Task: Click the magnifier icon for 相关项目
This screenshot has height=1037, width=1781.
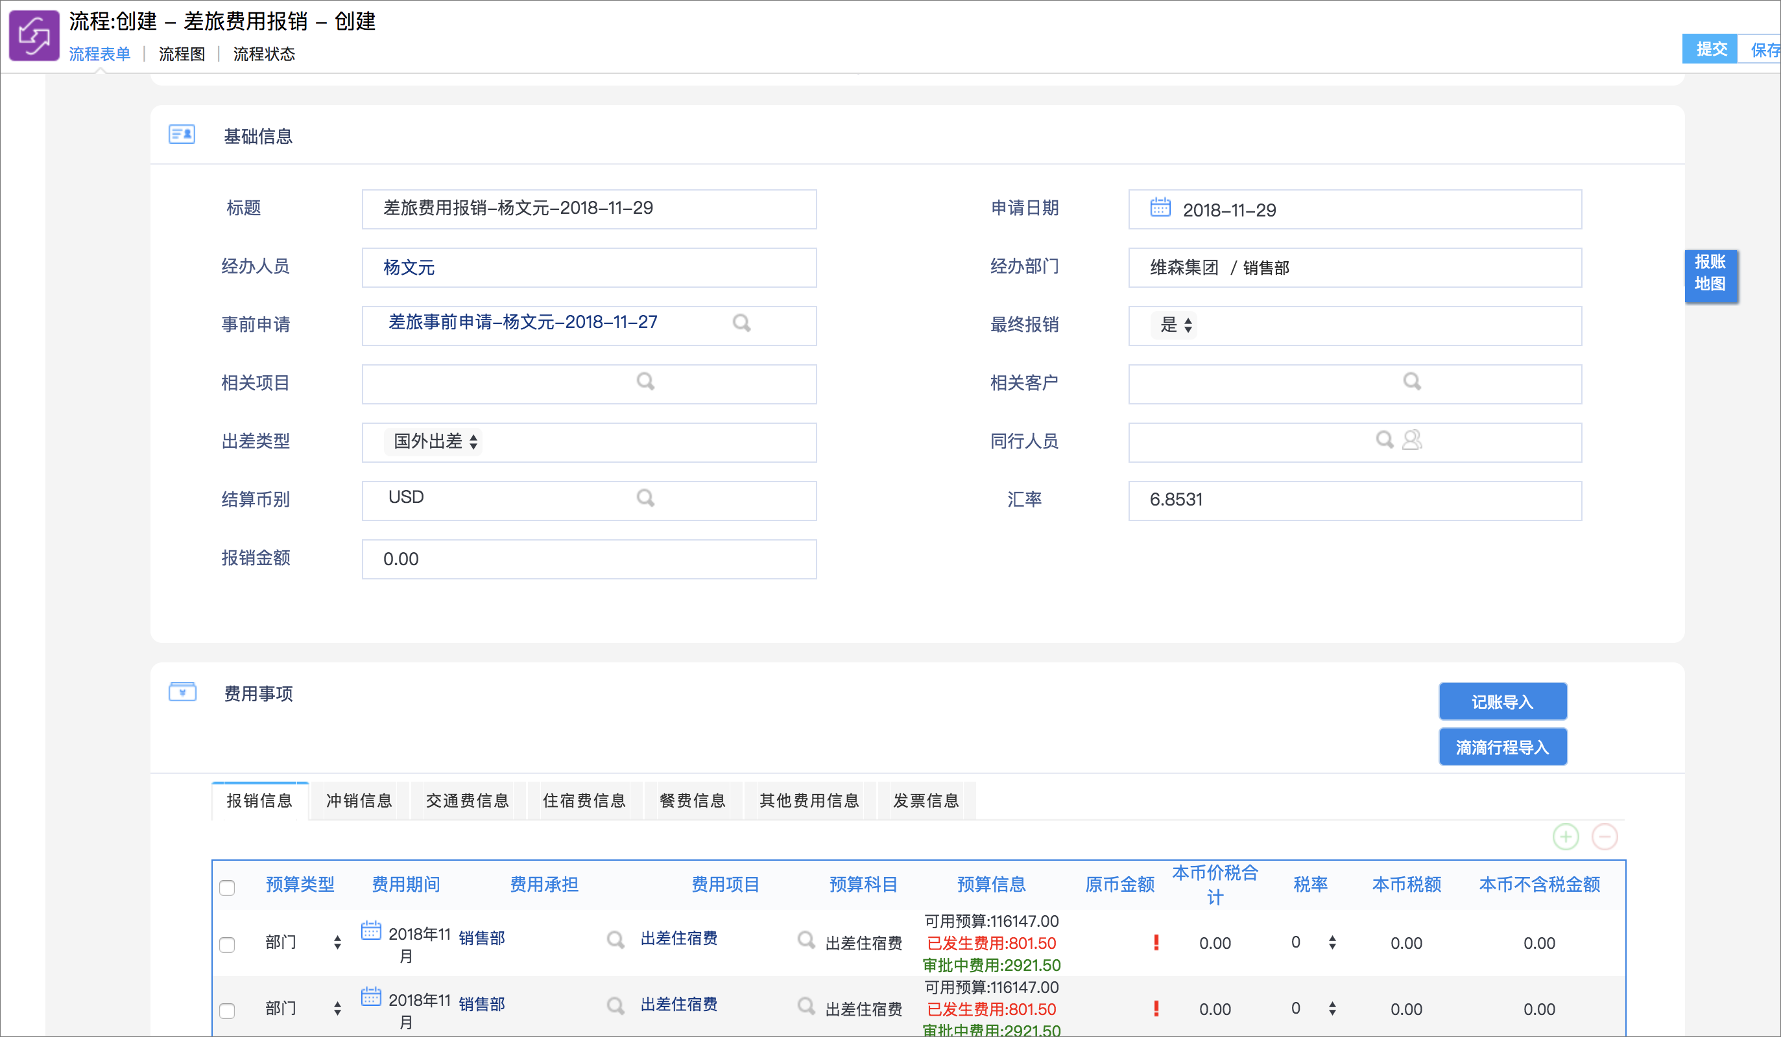Action: pos(645,382)
